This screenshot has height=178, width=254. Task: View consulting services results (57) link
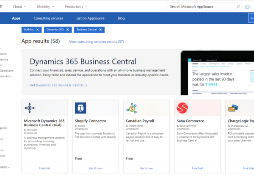pyautogui.click(x=97, y=42)
